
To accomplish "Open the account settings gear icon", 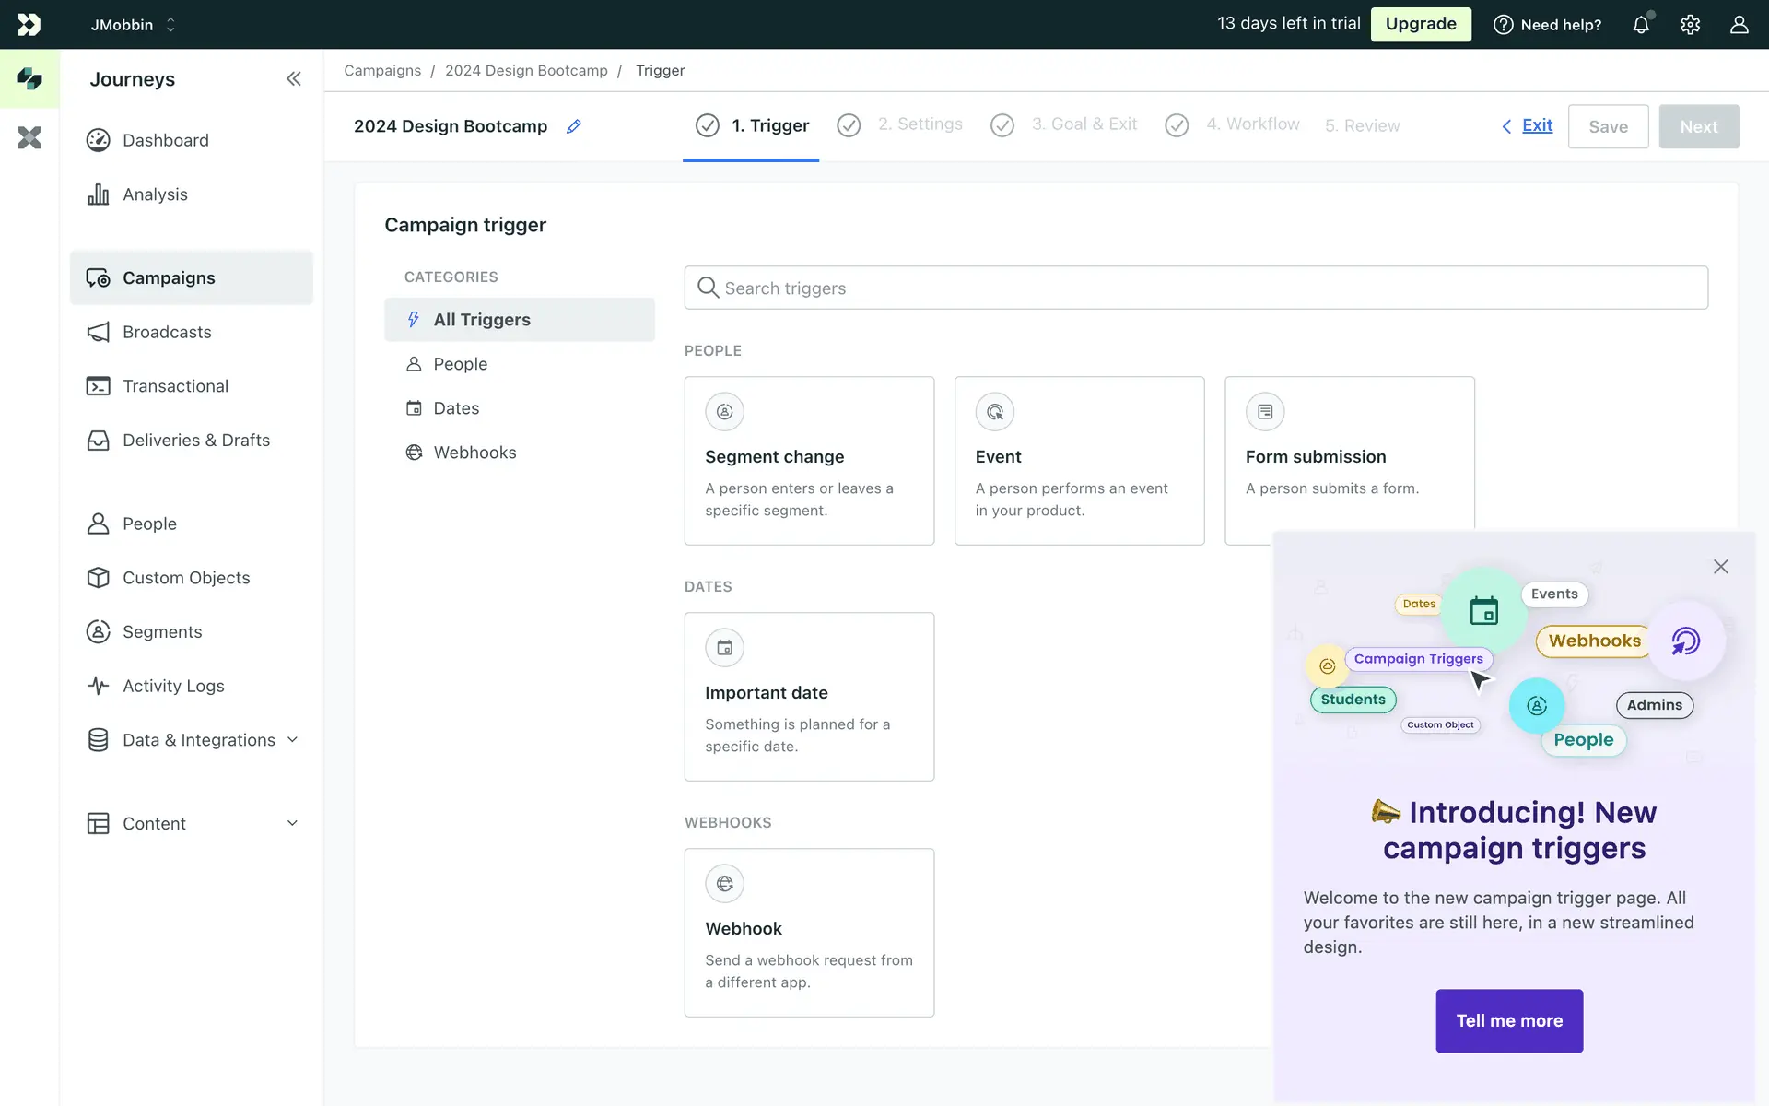I will pyautogui.click(x=1690, y=25).
